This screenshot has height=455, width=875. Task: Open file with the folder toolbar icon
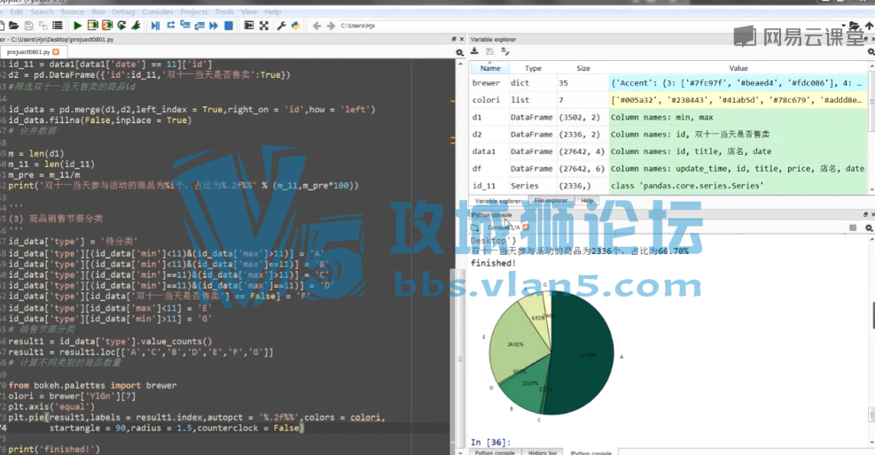[x=14, y=26]
